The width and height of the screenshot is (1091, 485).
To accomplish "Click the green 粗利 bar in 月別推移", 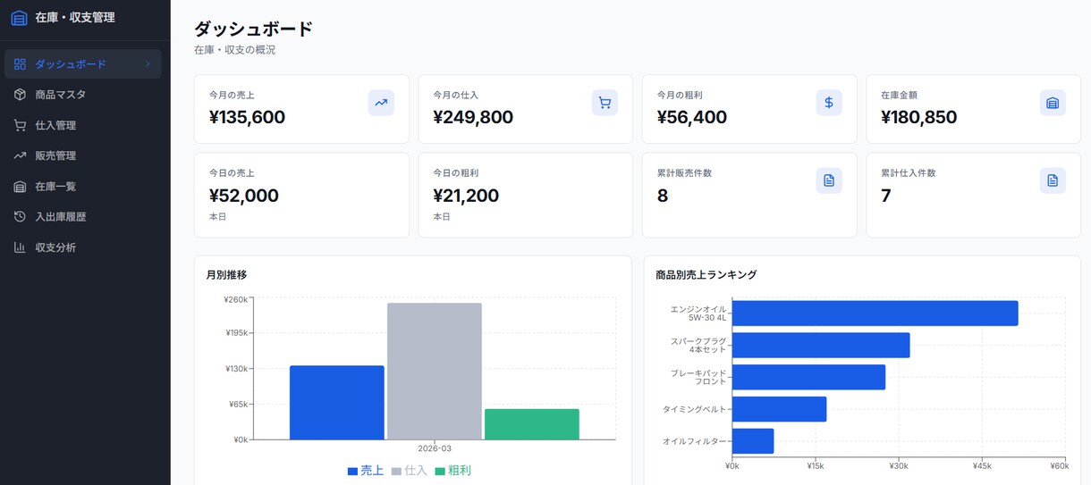I will point(532,424).
